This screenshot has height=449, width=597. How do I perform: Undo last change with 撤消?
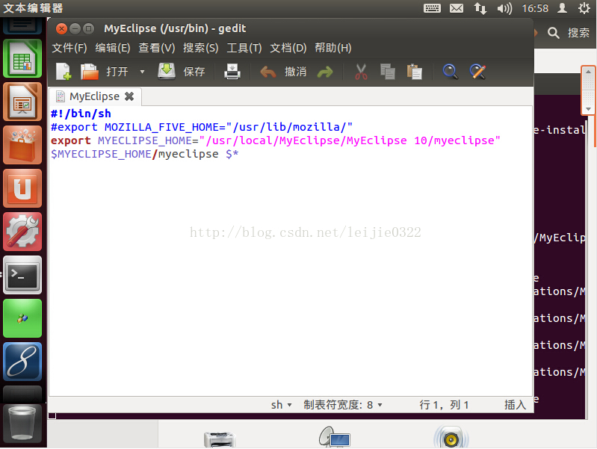point(283,71)
